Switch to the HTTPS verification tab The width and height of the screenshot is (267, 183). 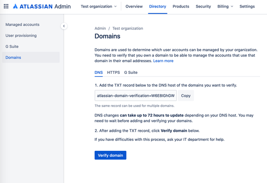[x=114, y=72]
